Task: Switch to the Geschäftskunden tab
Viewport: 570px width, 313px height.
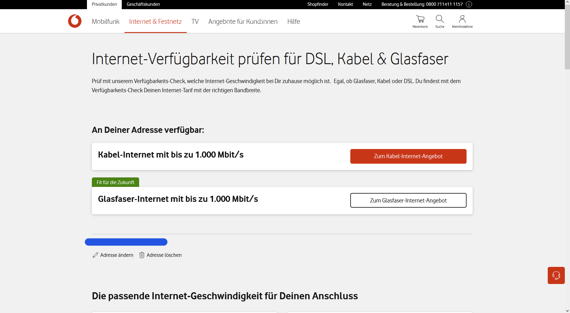Action: click(143, 4)
